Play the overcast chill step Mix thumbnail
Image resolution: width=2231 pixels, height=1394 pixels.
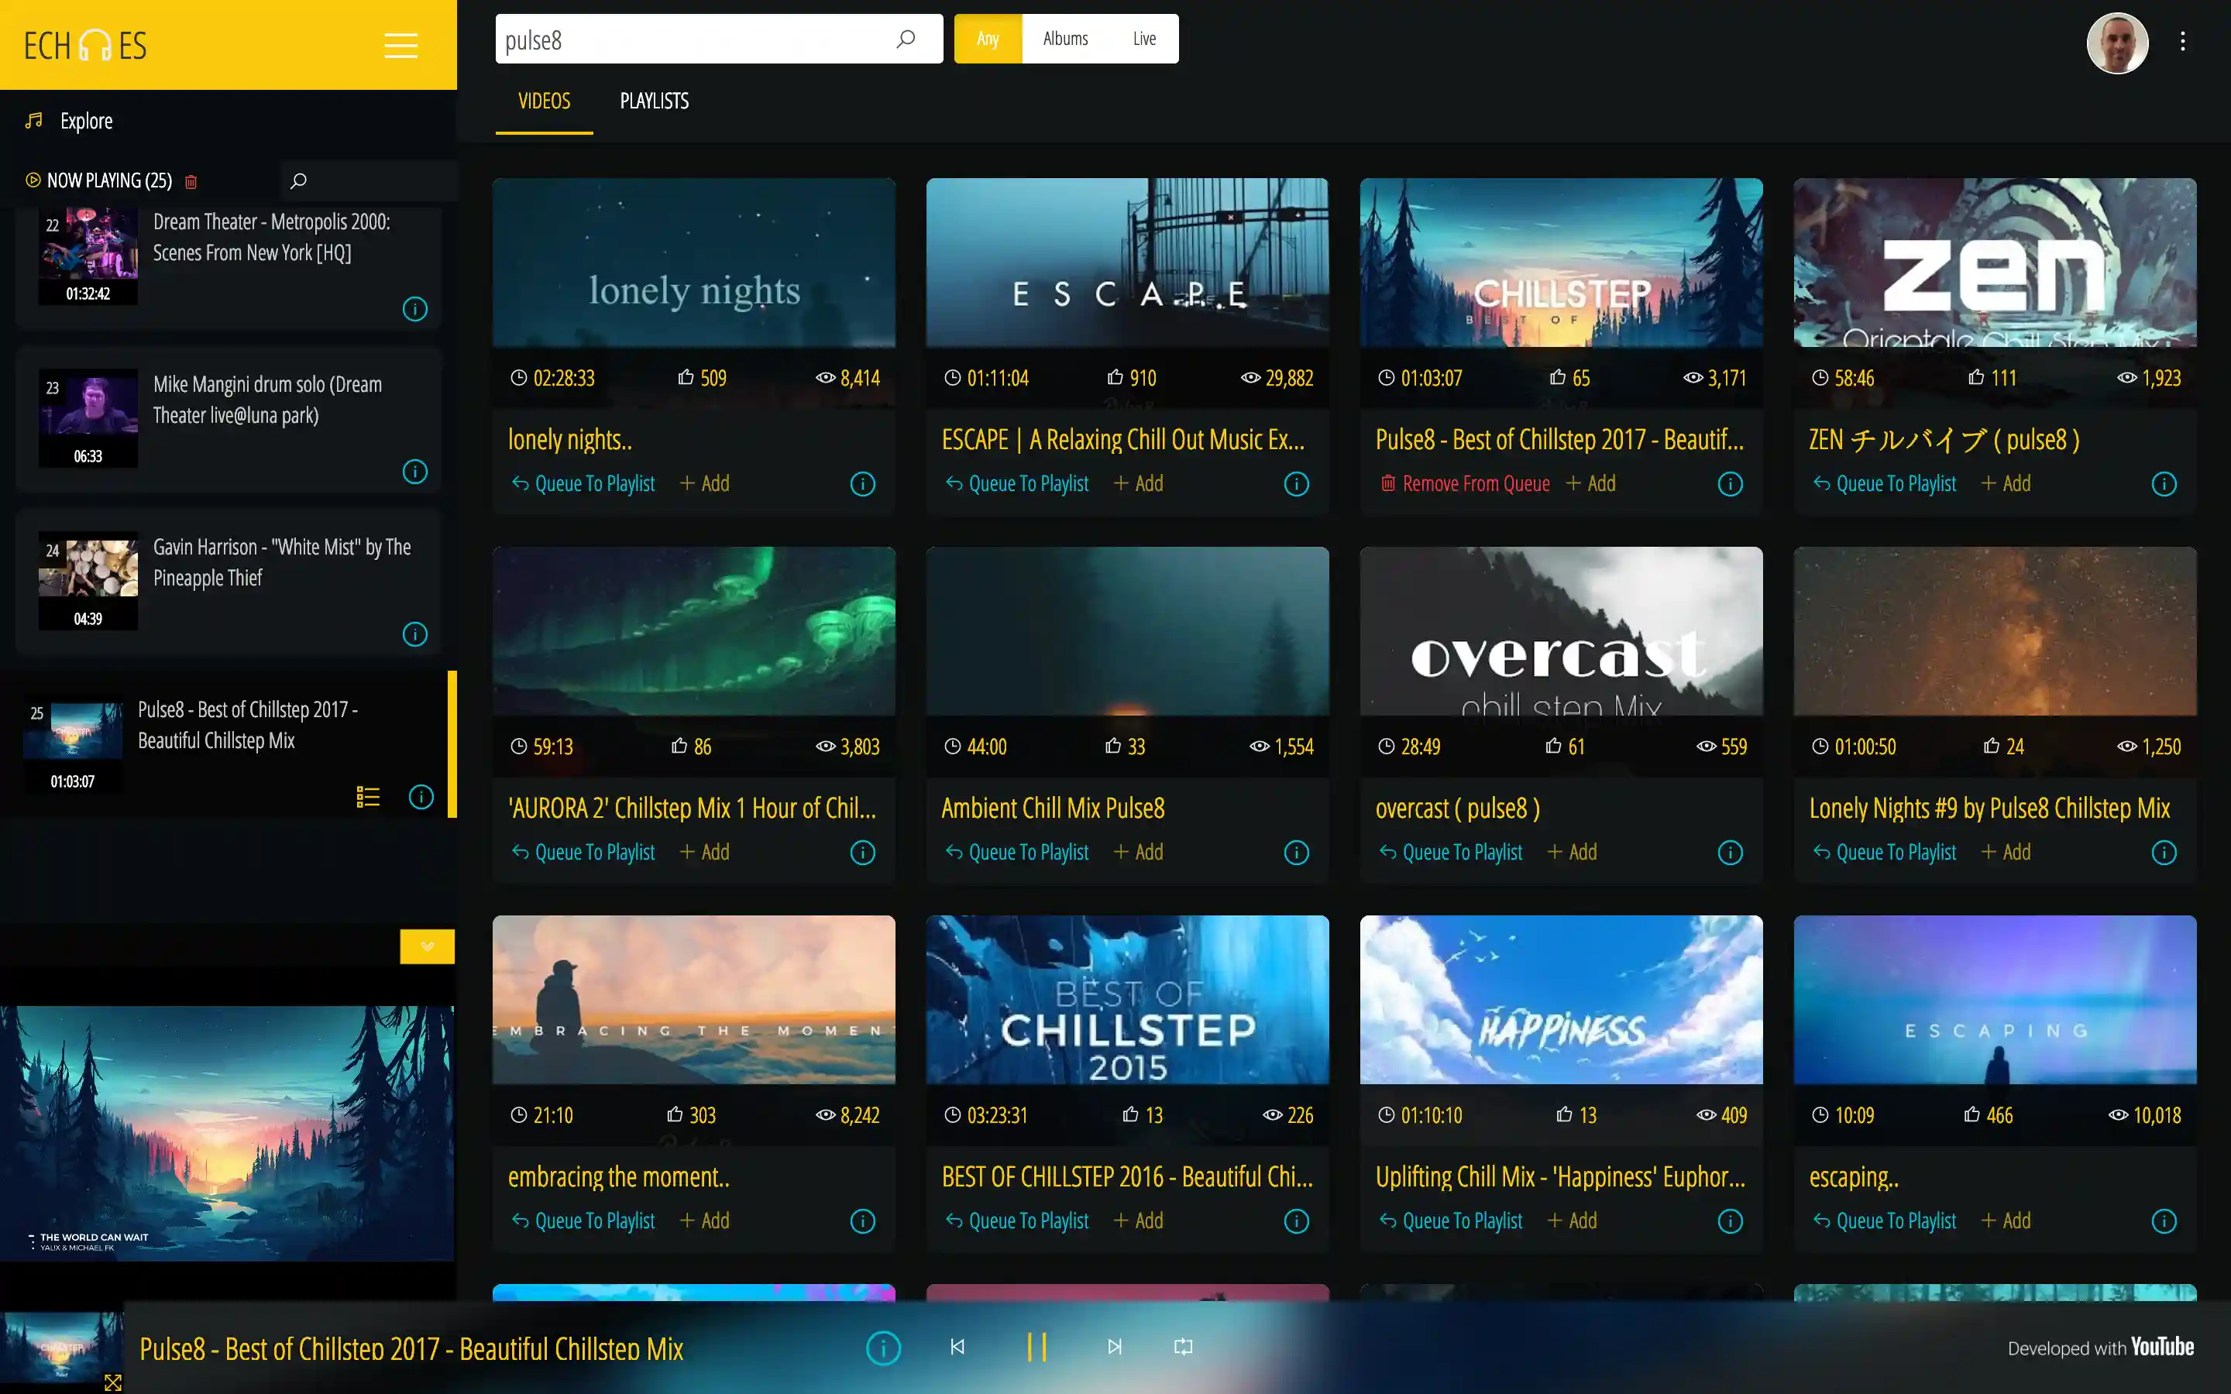pos(1561,631)
